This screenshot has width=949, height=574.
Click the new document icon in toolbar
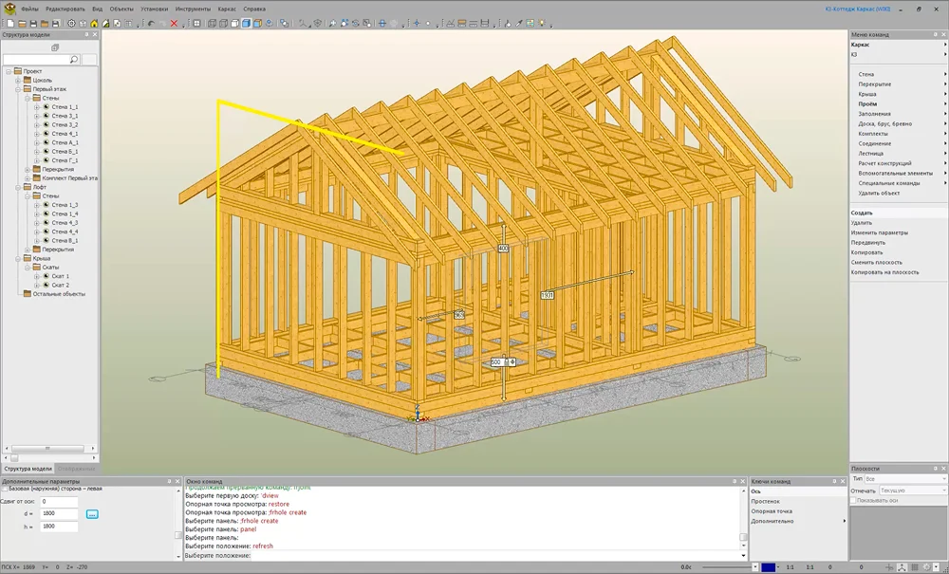(10, 23)
